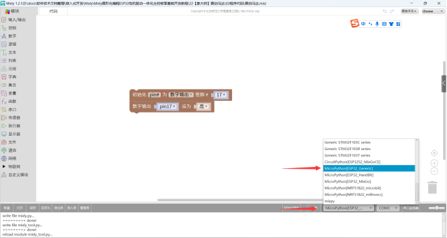The height and width of the screenshot is (238, 447).
Task: Open the chrome theme dropdown
Action: (433, 11)
